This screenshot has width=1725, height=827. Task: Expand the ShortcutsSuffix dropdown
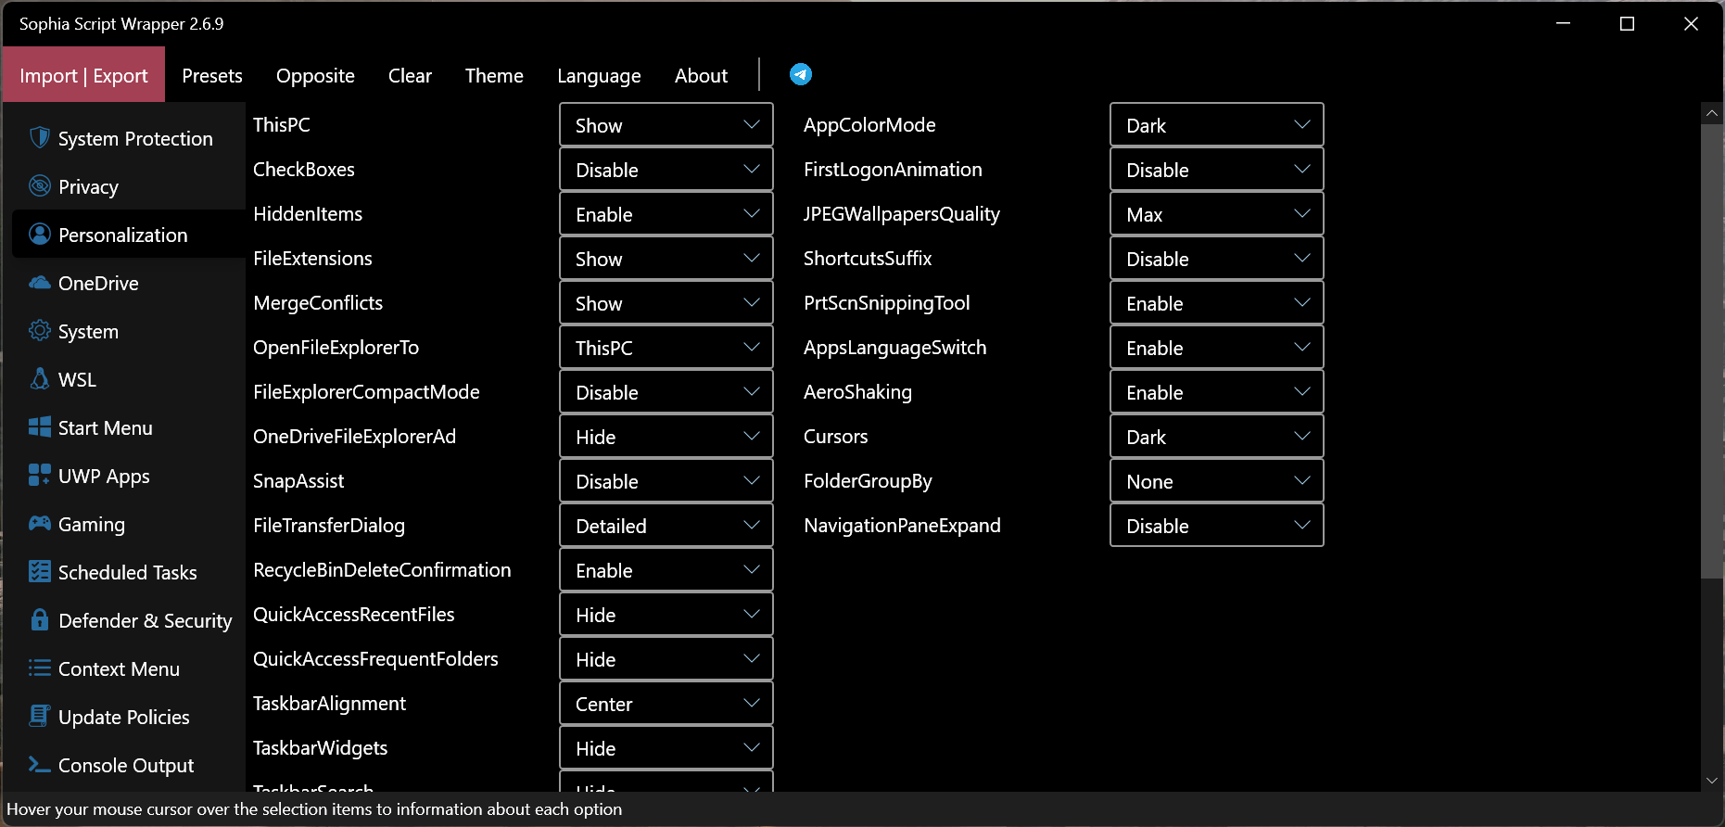click(1217, 258)
